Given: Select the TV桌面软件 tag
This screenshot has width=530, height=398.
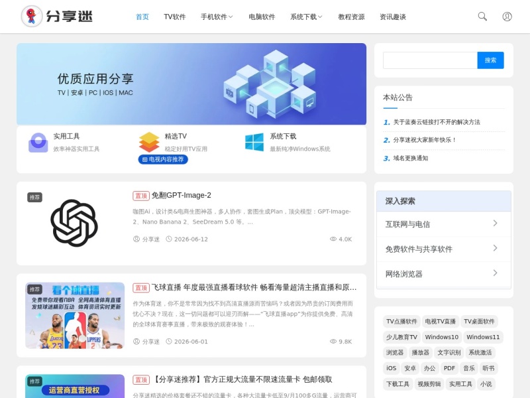Looking at the screenshot, I should coord(479,321).
